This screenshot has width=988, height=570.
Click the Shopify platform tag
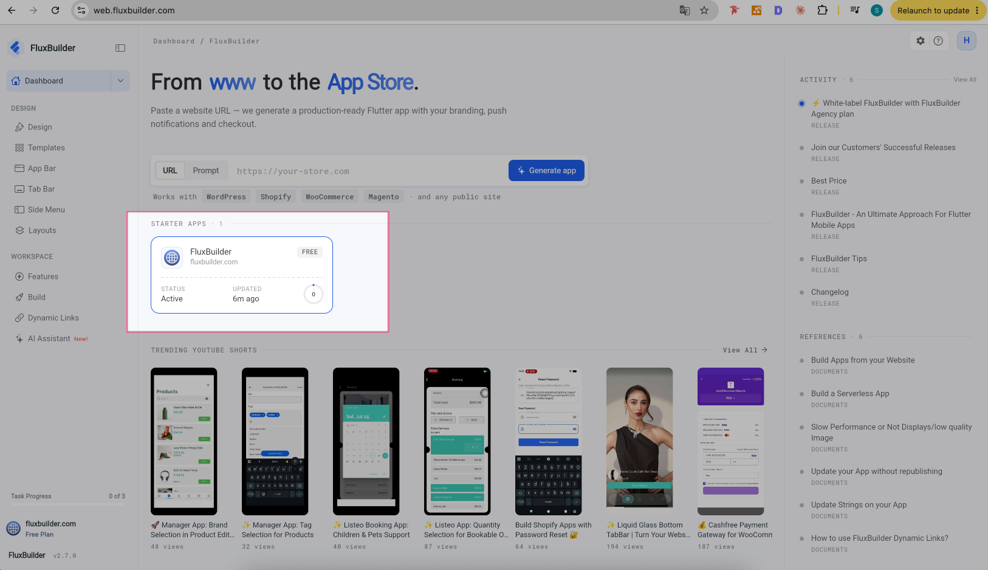coord(276,197)
